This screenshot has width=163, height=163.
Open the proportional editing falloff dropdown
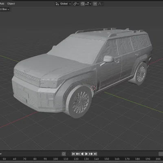[x=100, y=4]
